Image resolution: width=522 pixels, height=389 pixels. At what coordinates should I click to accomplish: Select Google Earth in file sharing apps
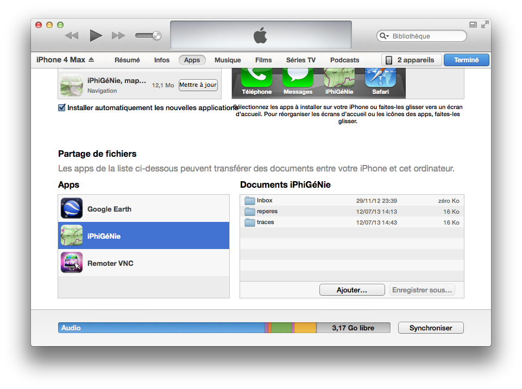144,209
